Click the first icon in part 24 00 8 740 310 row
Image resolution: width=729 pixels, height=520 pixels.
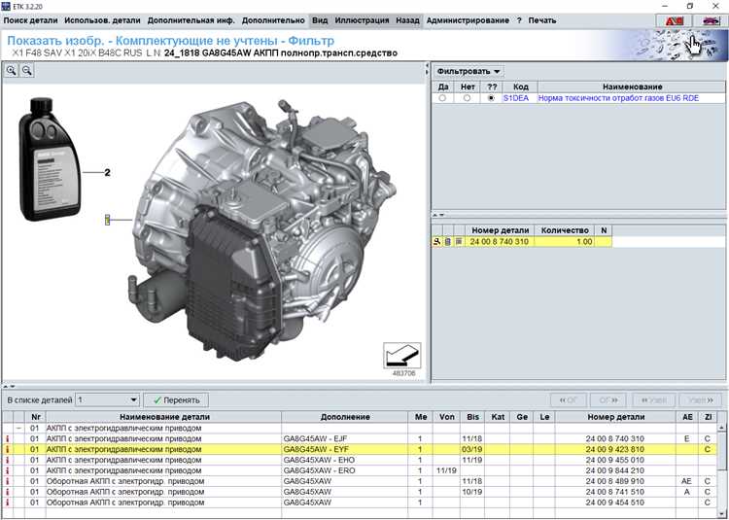pos(437,241)
